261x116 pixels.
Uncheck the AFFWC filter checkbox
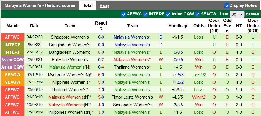click(x=123, y=14)
